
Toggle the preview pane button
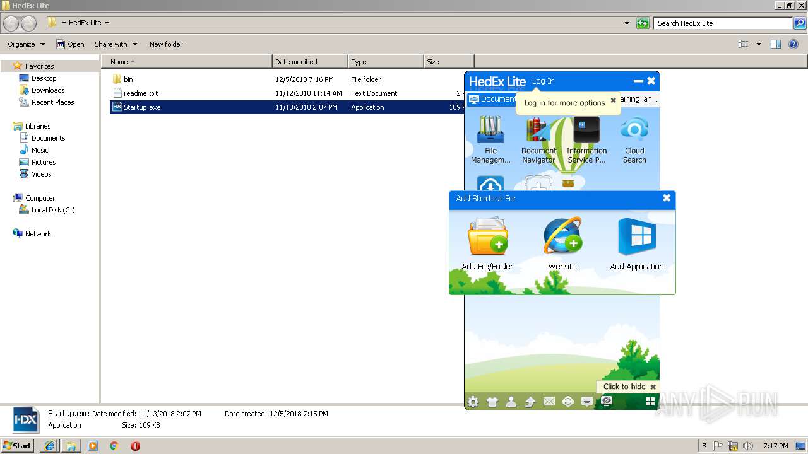776,44
